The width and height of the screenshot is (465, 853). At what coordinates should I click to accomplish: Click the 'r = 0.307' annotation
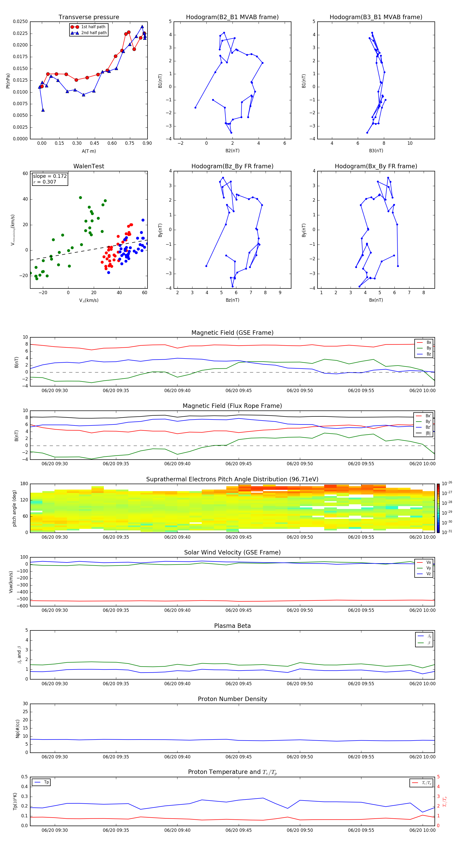[45, 182]
